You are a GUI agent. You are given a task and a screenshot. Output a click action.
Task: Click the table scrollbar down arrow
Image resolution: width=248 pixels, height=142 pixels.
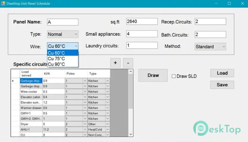(x=131, y=134)
